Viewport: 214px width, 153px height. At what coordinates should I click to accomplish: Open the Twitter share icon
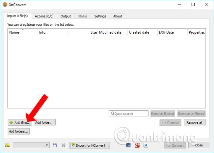(146, 145)
